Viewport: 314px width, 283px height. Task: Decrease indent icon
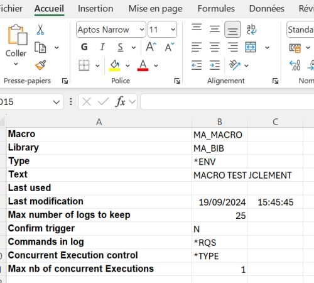click(197, 65)
